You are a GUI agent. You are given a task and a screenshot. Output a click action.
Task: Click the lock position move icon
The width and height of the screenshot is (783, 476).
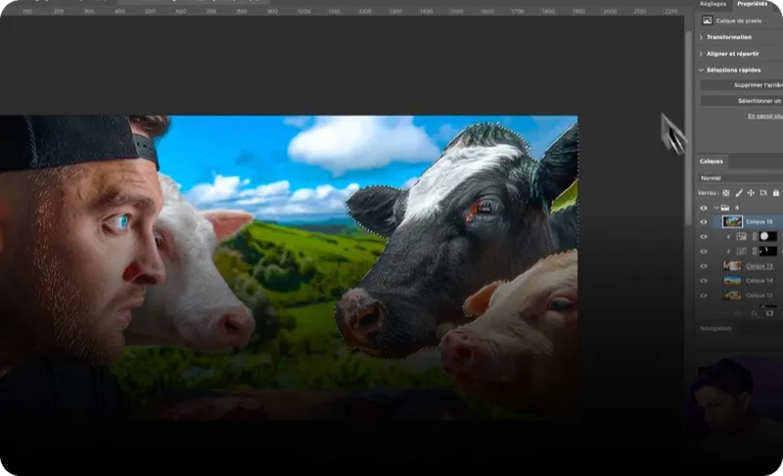pyautogui.click(x=751, y=193)
